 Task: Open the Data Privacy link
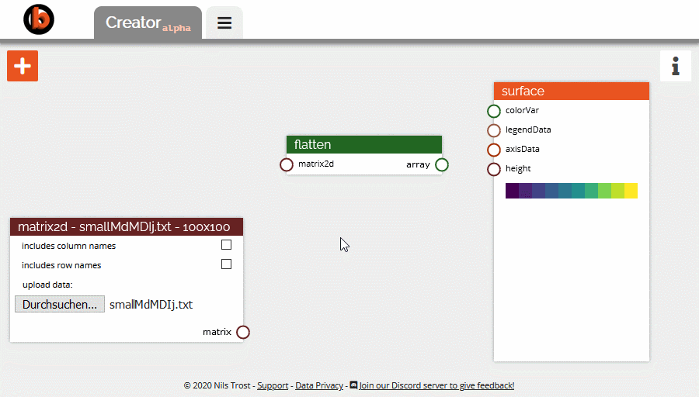[x=319, y=385]
